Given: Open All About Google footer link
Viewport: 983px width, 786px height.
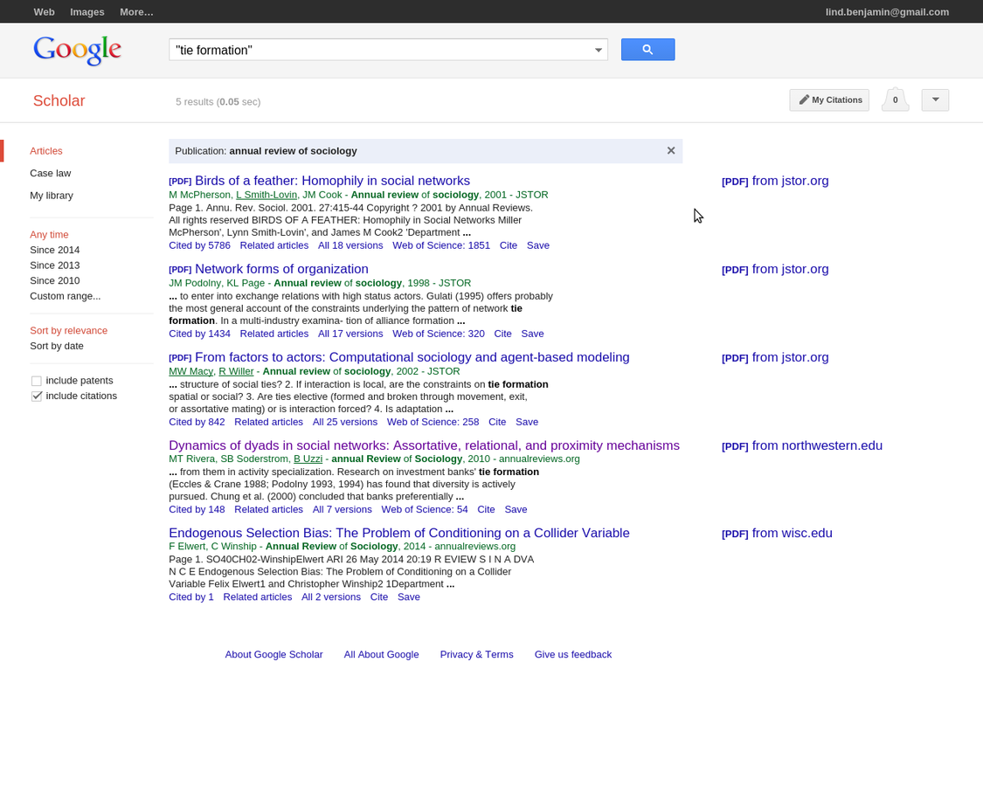Looking at the screenshot, I should tap(381, 654).
